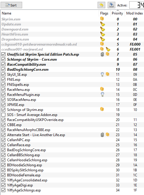Select the HearthFires.esm plugin name
This screenshot has height=195, width=144.
[15, 34]
